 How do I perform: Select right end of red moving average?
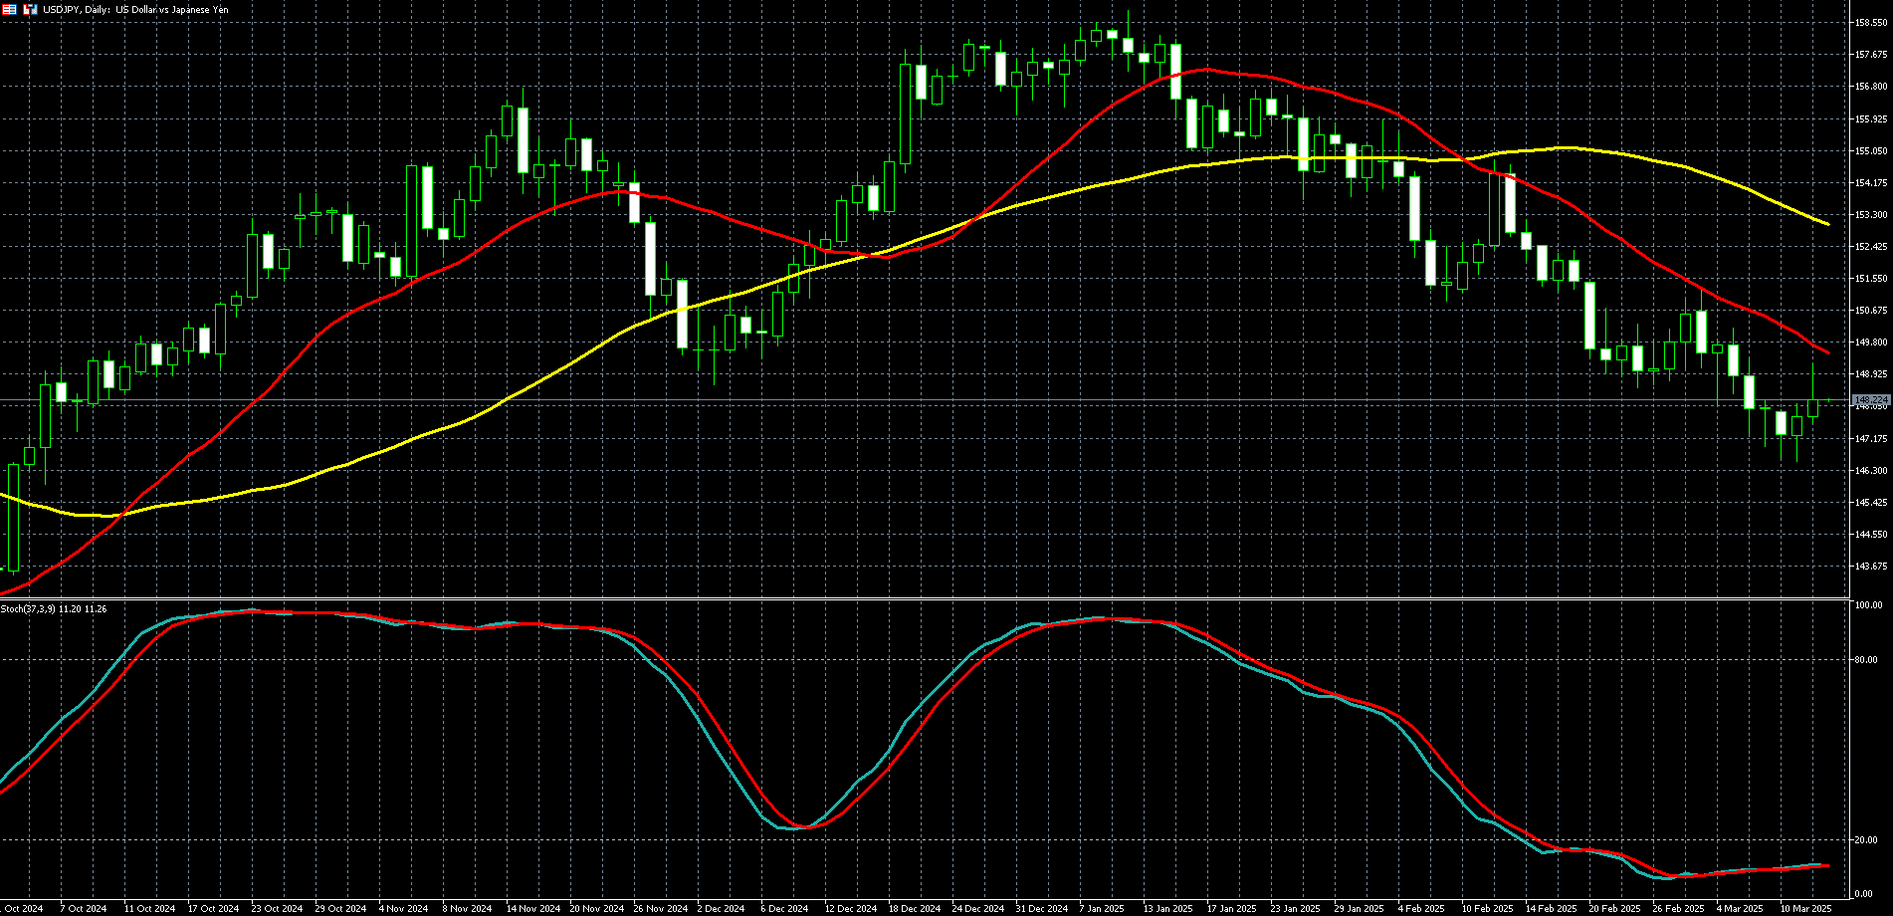(1828, 352)
